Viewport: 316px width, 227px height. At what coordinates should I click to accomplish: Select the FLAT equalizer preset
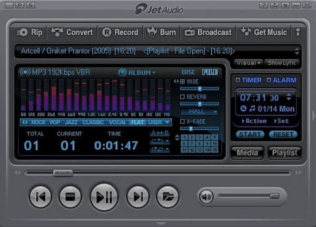point(137,122)
